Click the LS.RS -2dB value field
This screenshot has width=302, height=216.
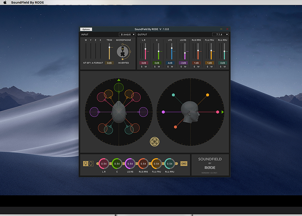[183, 63]
